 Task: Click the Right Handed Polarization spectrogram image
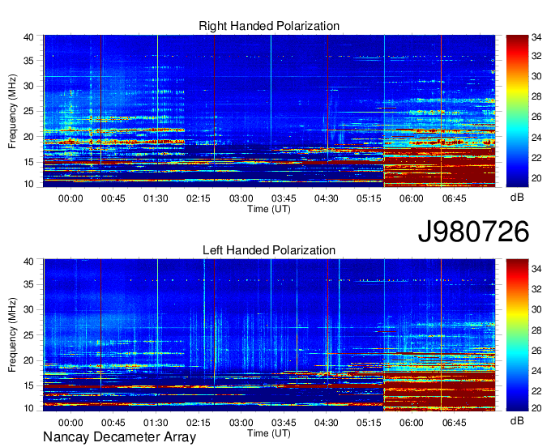269,111
